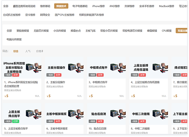Click video badge on 上层主板焊点拖平 card
189x137 pixels.
point(8,121)
